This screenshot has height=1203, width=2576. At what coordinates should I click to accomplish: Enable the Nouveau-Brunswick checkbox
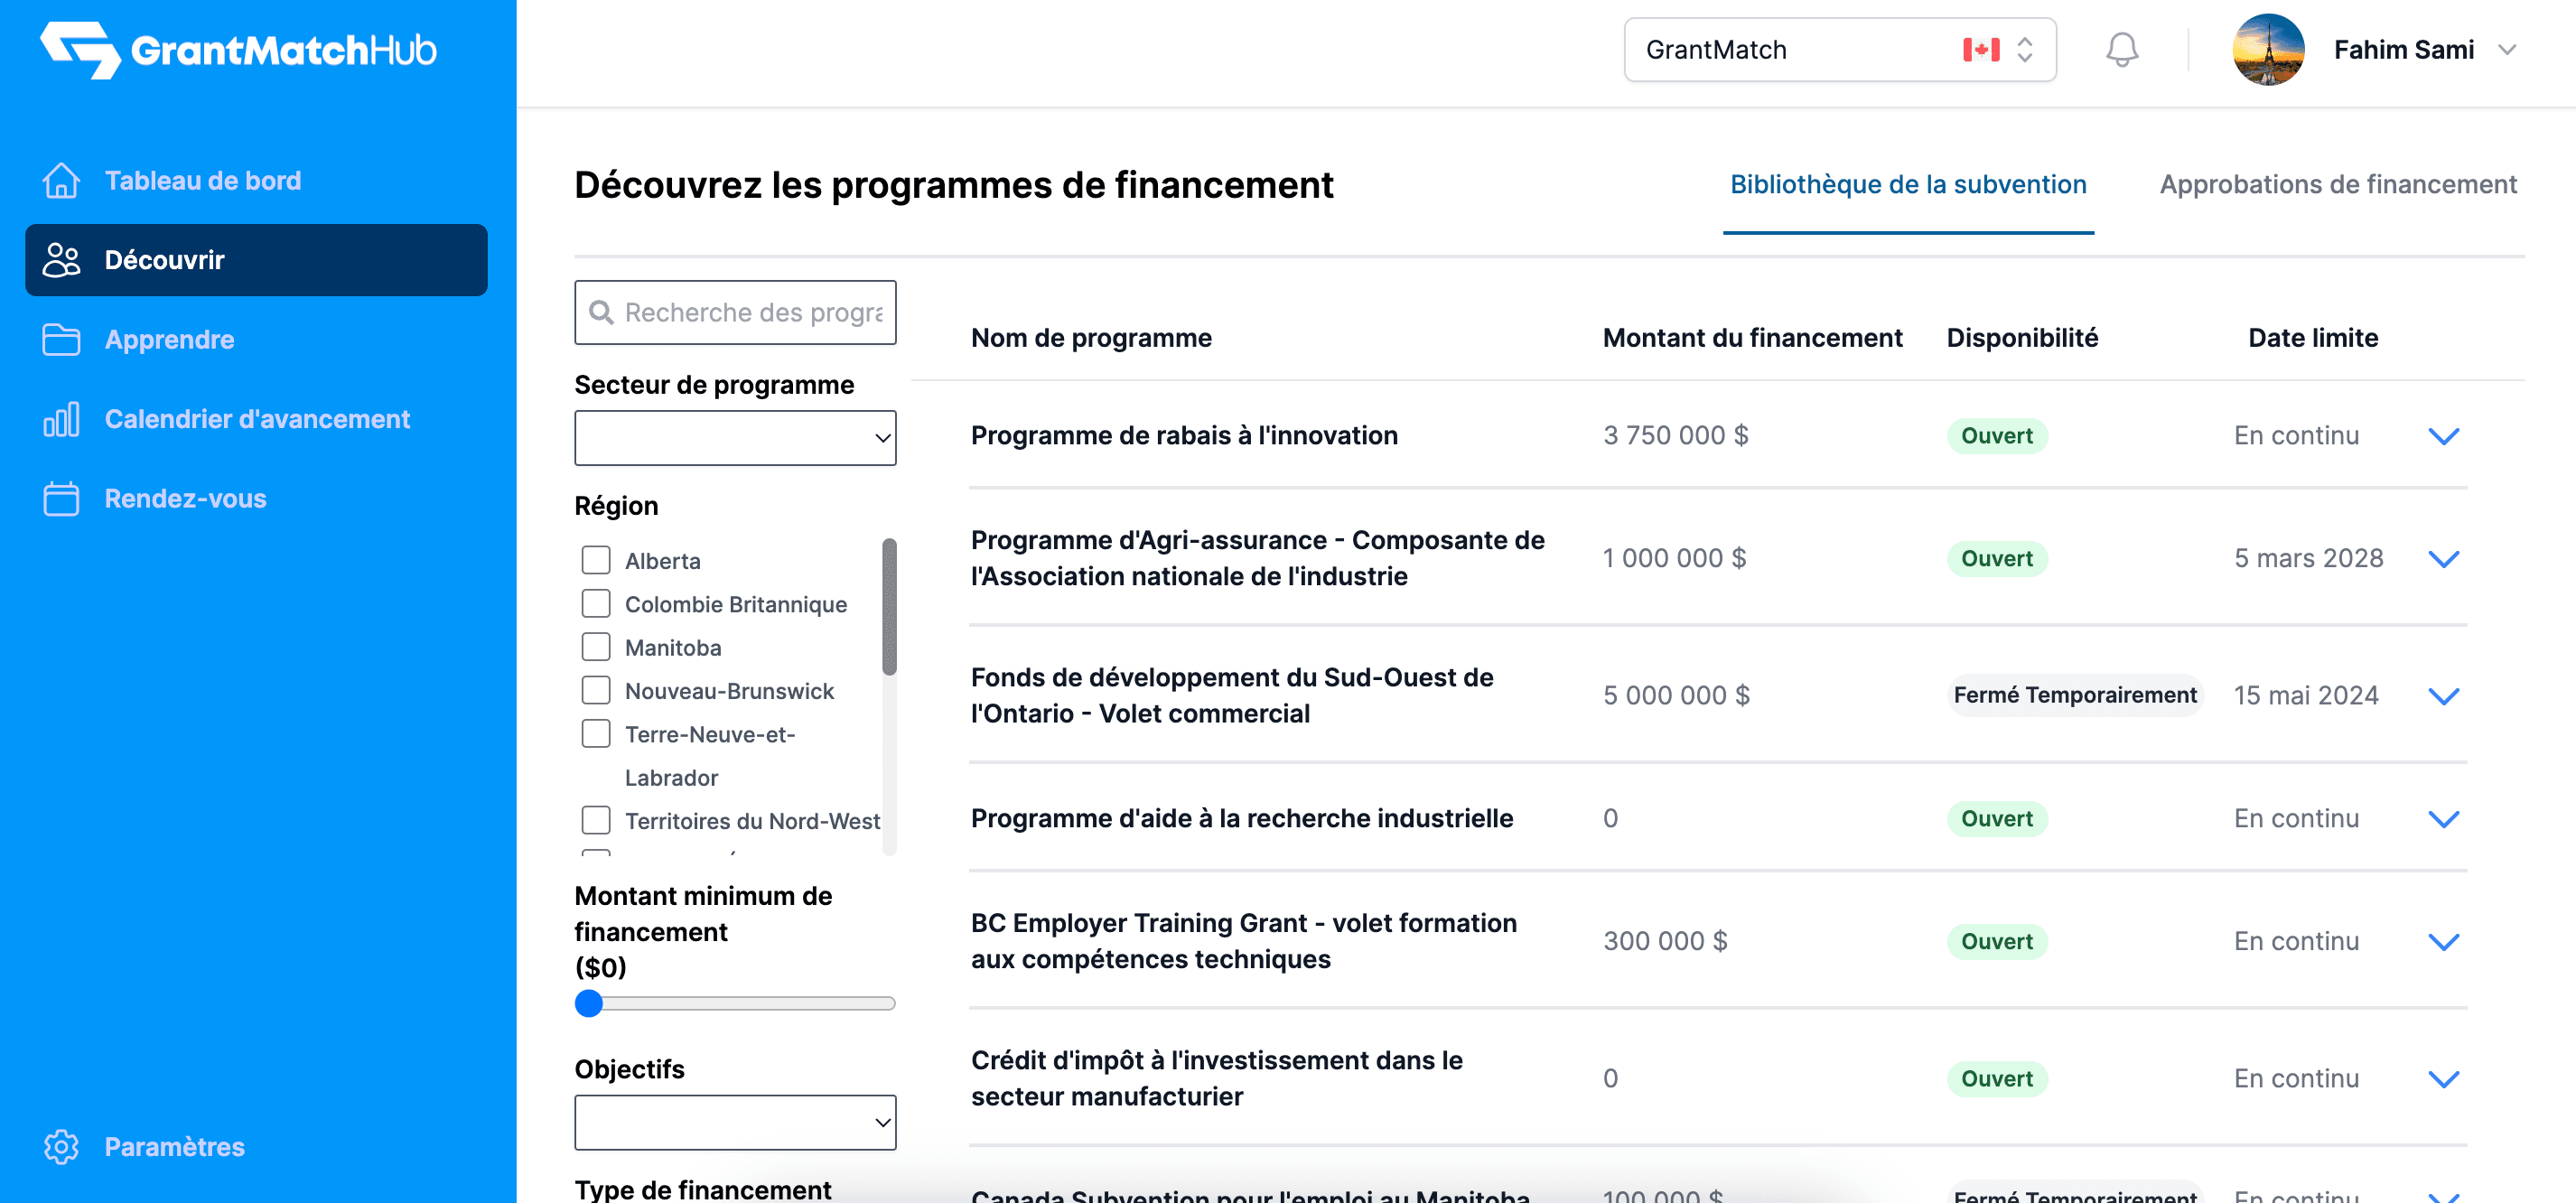point(596,690)
